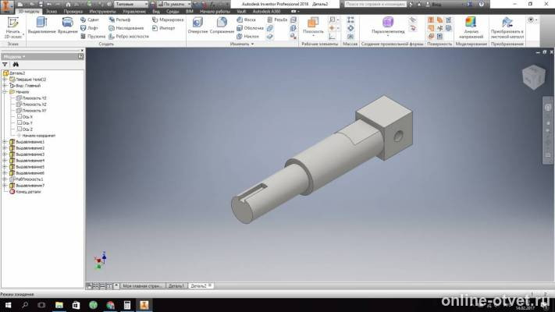Open the Управление ribbon tab
This screenshot has width=555, height=312.
click(x=134, y=12)
